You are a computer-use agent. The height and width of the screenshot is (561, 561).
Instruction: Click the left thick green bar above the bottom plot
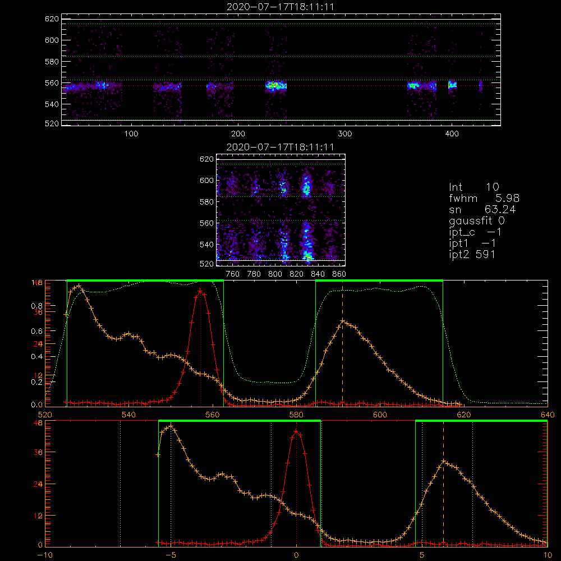pyautogui.click(x=240, y=421)
